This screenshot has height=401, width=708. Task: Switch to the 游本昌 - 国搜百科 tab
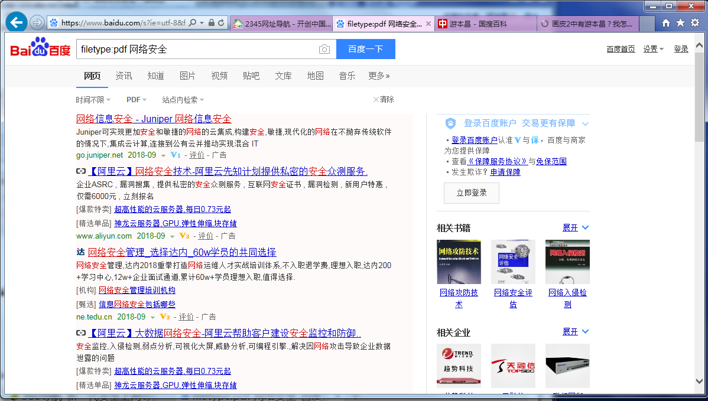click(x=485, y=24)
